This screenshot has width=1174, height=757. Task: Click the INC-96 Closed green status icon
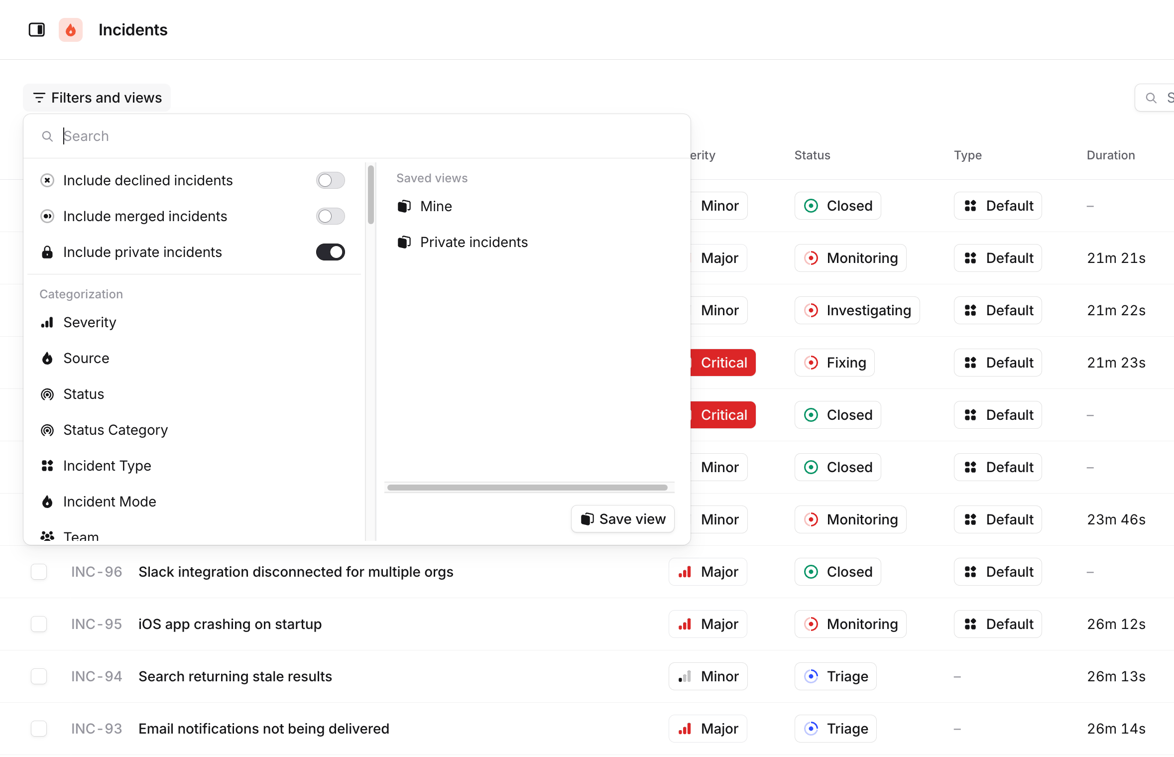pos(811,572)
